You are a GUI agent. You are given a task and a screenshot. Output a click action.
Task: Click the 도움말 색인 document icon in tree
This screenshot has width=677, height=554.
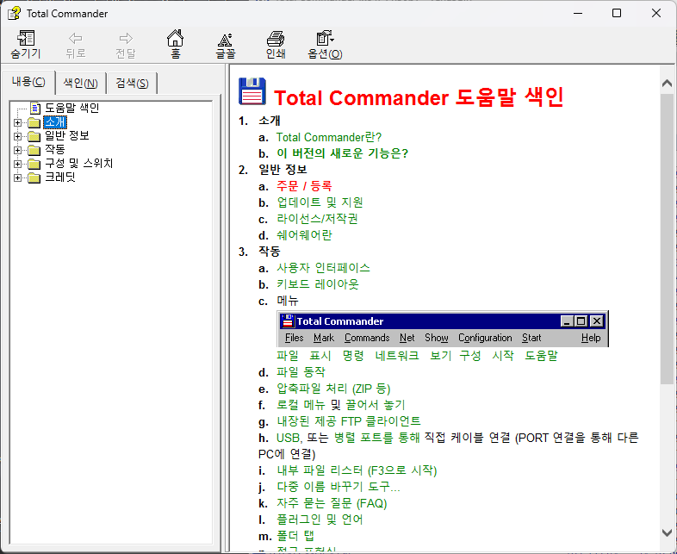35,108
